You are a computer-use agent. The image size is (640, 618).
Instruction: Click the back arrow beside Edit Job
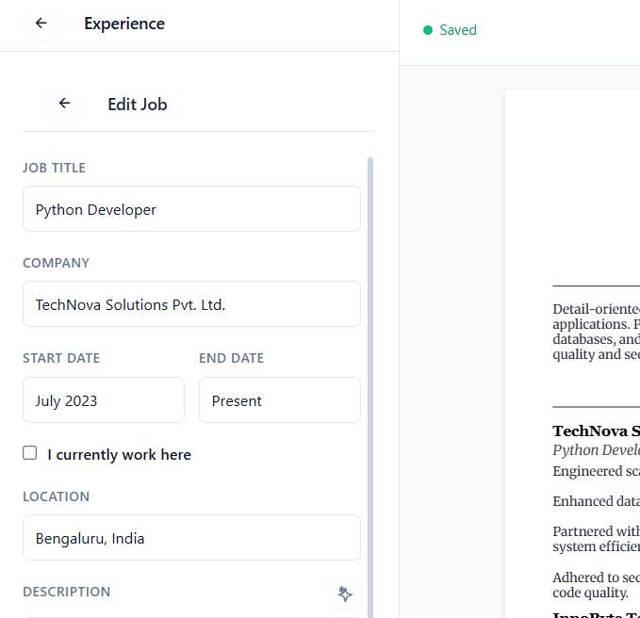[x=64, y=104]
